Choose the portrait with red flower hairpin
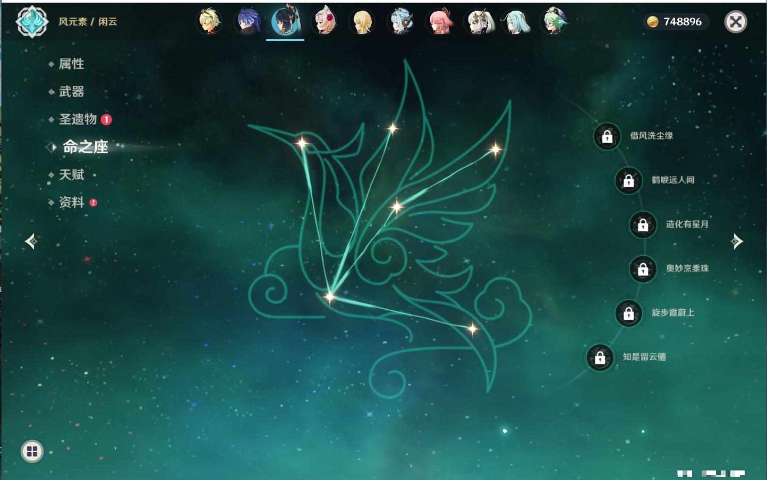The width and height of the screenshot is (767, 480). [x=325, y=22]
